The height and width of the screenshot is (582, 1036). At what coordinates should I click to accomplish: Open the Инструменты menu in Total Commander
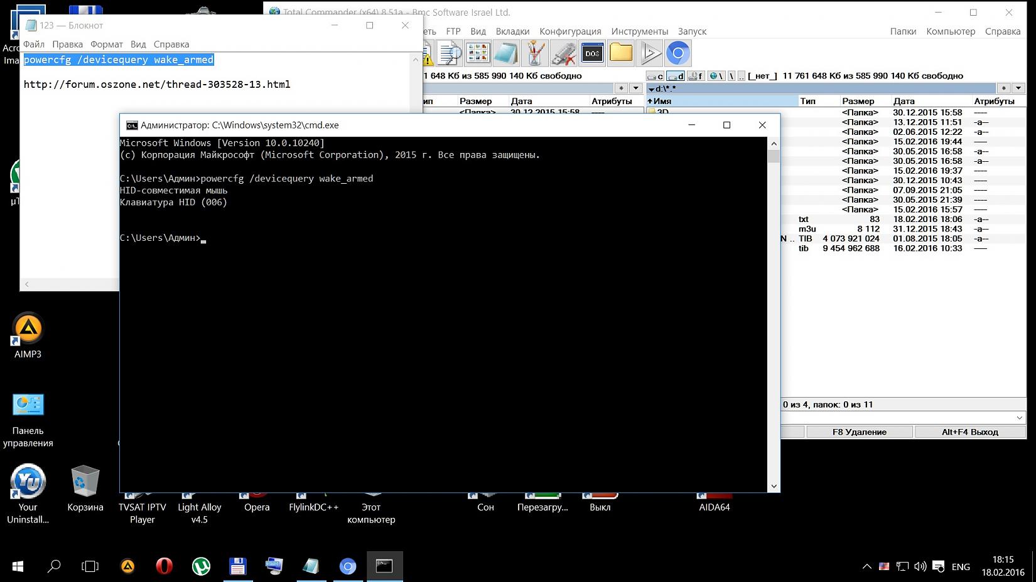coord(640,31)
